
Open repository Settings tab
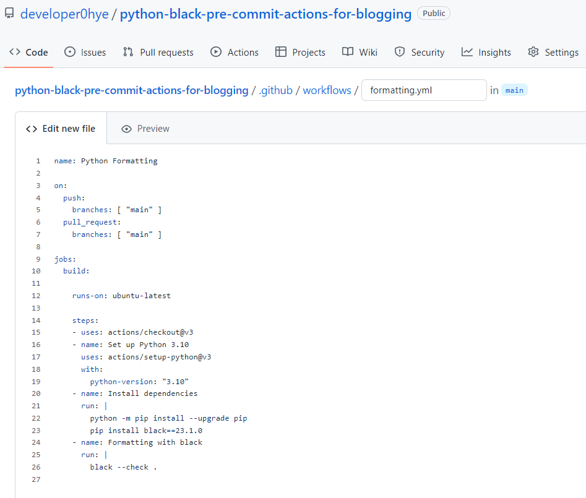pos(553,53)
